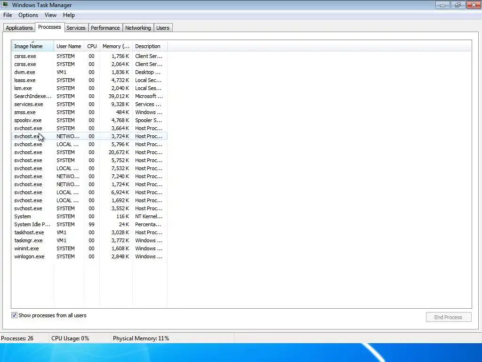Select the SearchIndexe... process row

tap(89, 96)
